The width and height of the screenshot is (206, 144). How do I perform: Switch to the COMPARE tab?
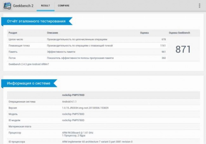tap(63, 5)
